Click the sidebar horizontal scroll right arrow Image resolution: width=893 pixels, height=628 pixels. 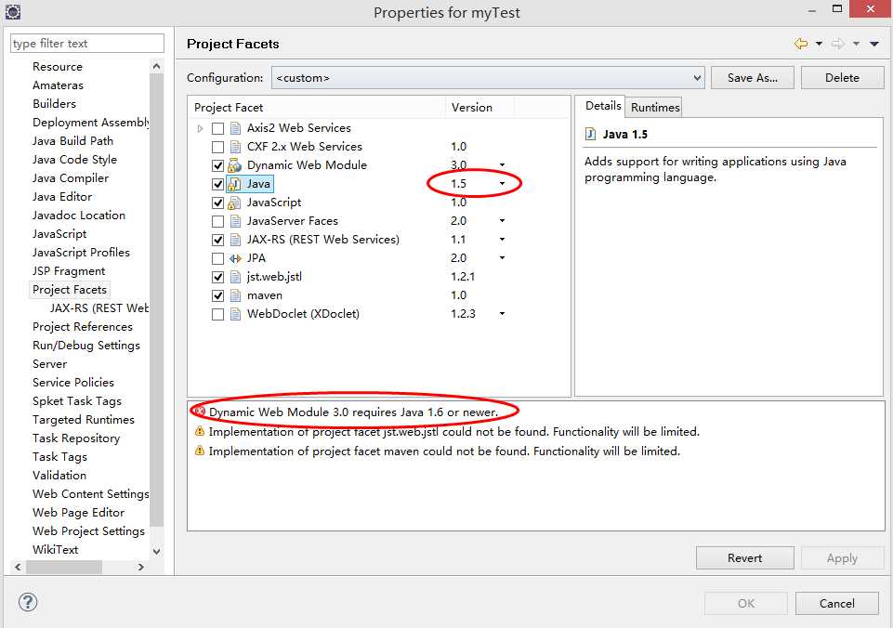pyautogui.click(x=140, y=567)
